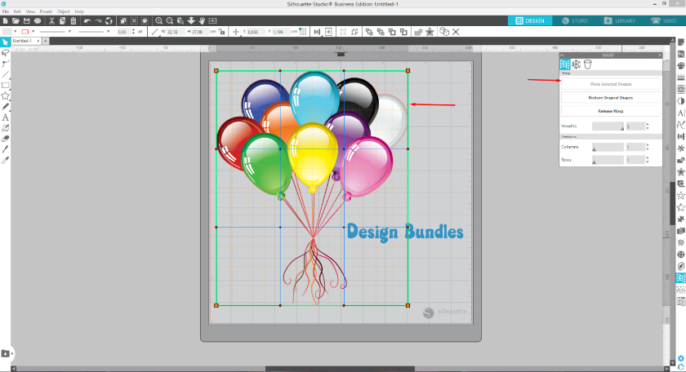Open the Text Style panel icon
This screenshot has height=372, width=686.
[681, 113]
